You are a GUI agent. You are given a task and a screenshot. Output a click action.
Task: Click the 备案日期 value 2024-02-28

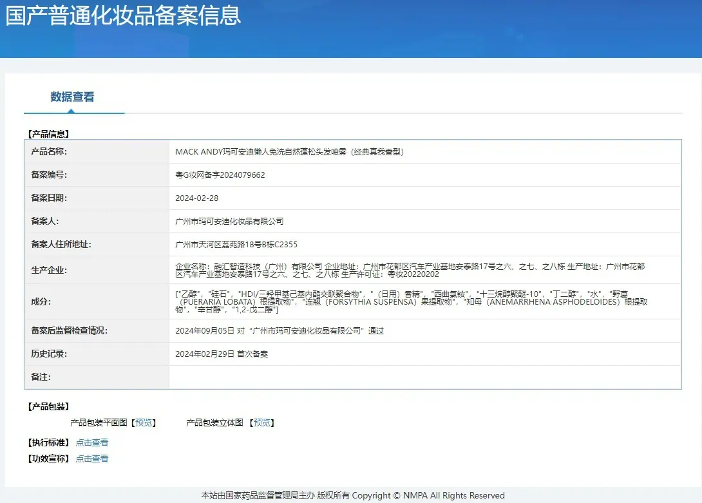click(197, 198)
